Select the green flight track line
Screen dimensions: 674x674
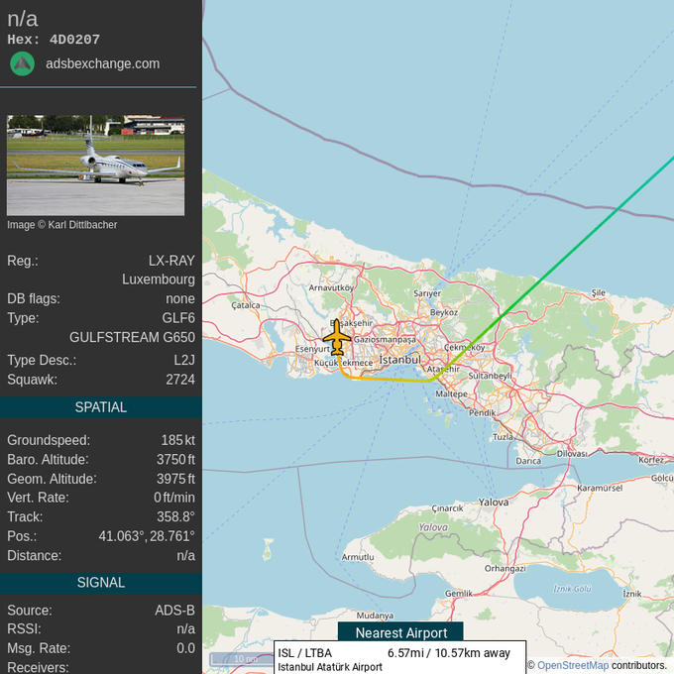click(x=575, y=248)
